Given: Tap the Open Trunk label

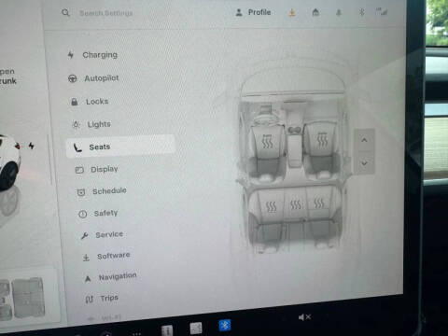Looking at the screenshot, I should pos(7,77).
